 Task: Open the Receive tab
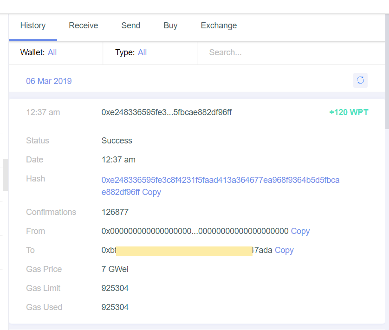[84, 26]
